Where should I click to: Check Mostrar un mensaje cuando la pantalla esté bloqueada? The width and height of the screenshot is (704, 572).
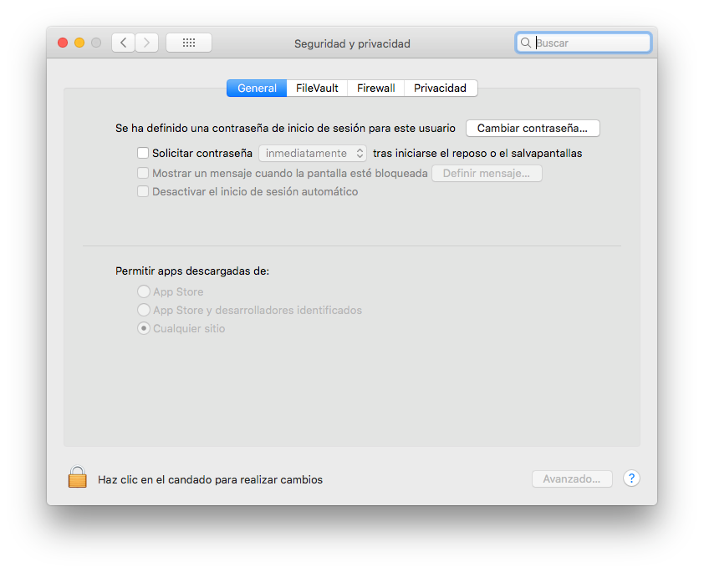(143, 173)
